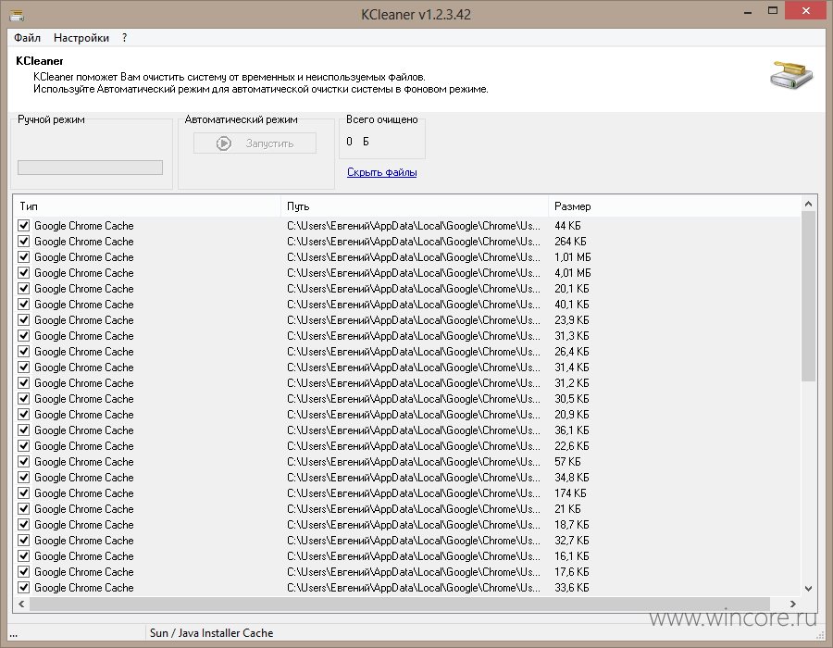Uncheck the 264 КБ Chrome Cache row
833x648 pixels.
pyautogui.click(x=23, y=241)
